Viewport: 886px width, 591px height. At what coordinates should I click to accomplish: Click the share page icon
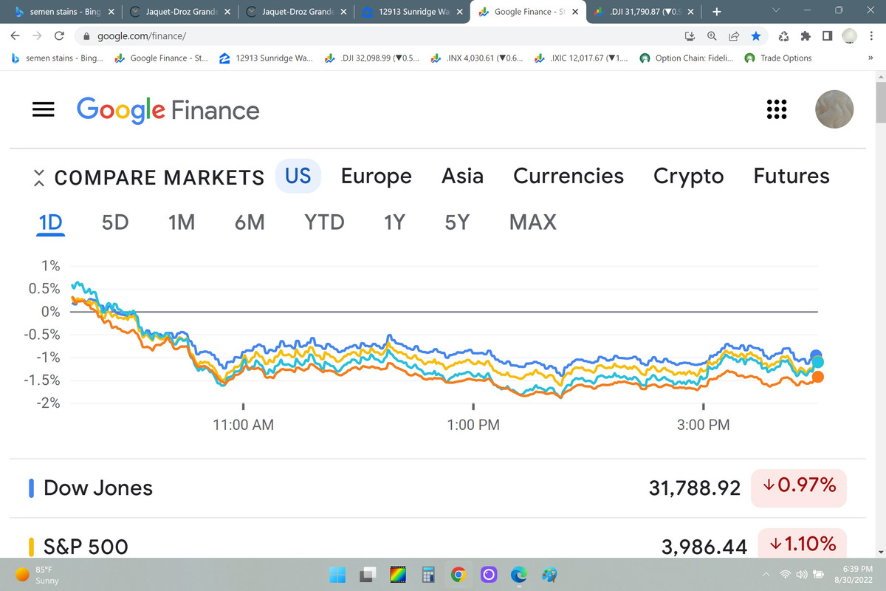(x=734, y=35)
